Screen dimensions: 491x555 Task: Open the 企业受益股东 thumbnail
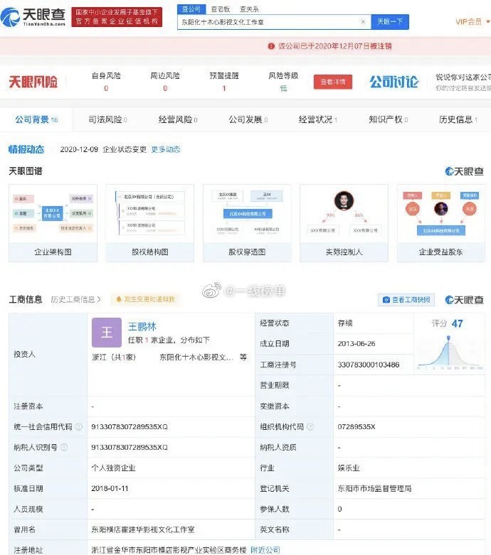pyautogui.click(x=440, y=223)
